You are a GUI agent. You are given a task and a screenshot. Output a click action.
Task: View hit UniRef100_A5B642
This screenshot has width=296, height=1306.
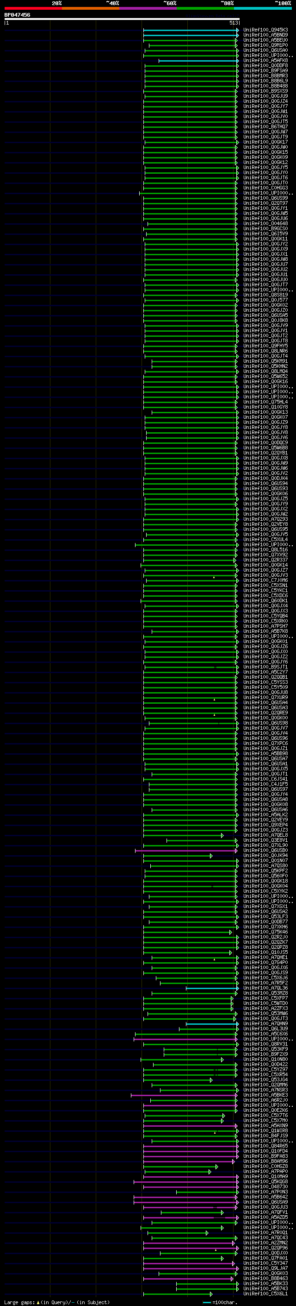click(x=265, y=1197)
